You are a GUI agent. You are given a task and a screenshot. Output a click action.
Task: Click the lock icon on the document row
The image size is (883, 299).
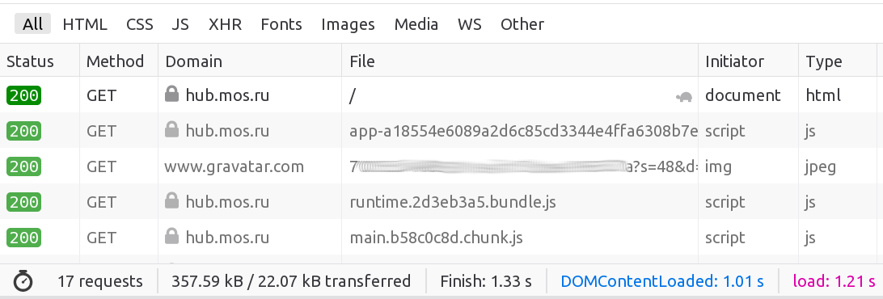click(171, 94)
